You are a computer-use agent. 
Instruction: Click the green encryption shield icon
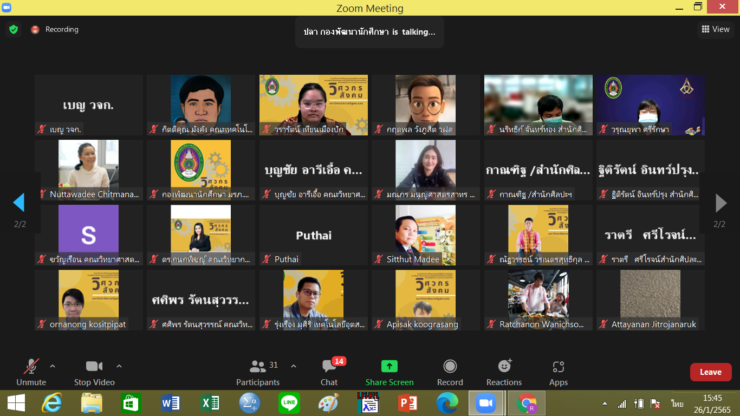point(14,29)
